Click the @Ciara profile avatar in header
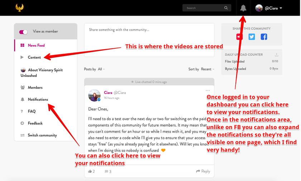This screenshot has height=181, width=301. 259,8
